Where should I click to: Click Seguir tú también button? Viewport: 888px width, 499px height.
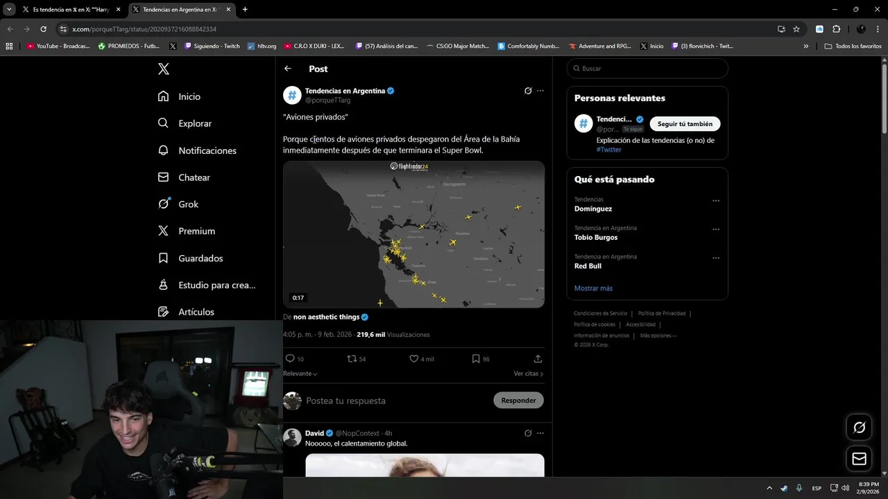685,123
